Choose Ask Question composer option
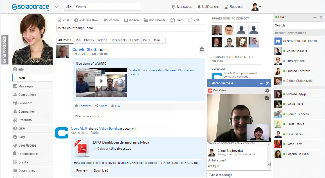Screen dimensions: 325x178 (x=87, y=20)
